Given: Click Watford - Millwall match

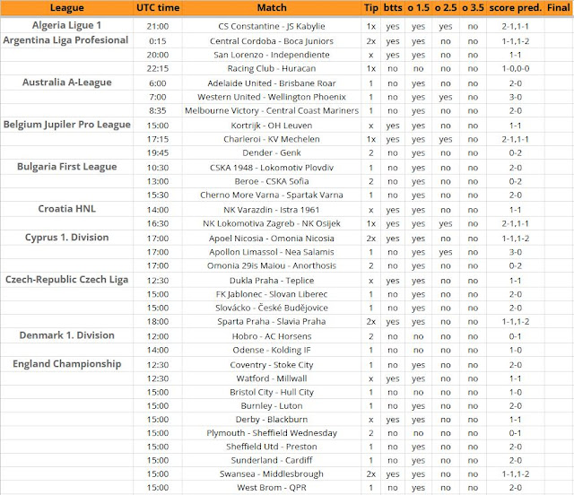Looking at the screenshot, I should pos(272,378).
